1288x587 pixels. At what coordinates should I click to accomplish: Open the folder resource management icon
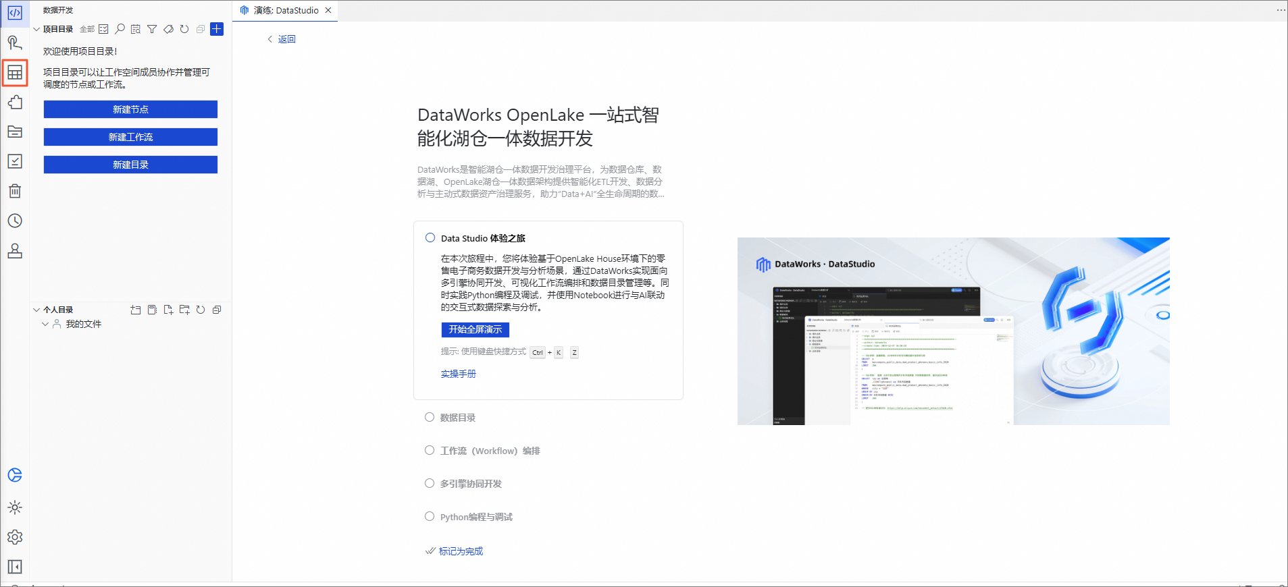click(x=15, y=132)
